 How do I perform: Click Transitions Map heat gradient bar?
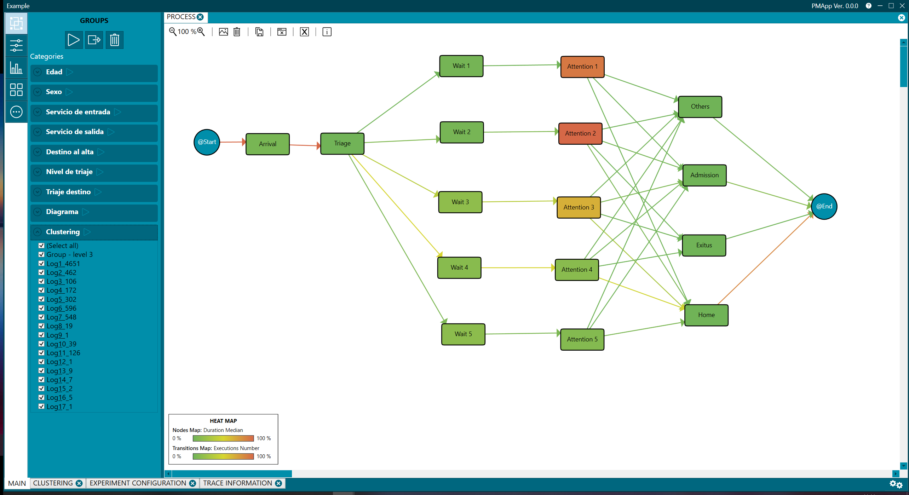[x=223, y=456]
